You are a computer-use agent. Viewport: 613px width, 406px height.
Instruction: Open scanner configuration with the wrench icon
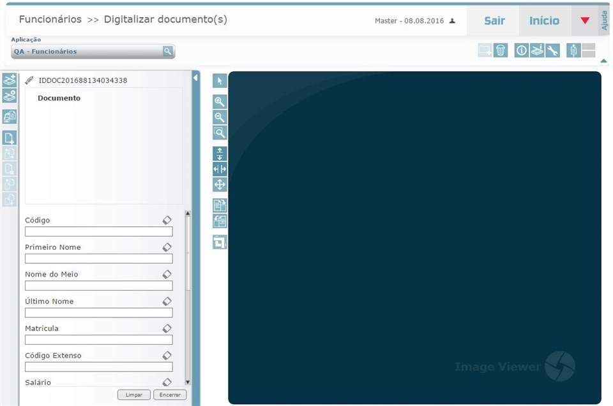point(552,50)
